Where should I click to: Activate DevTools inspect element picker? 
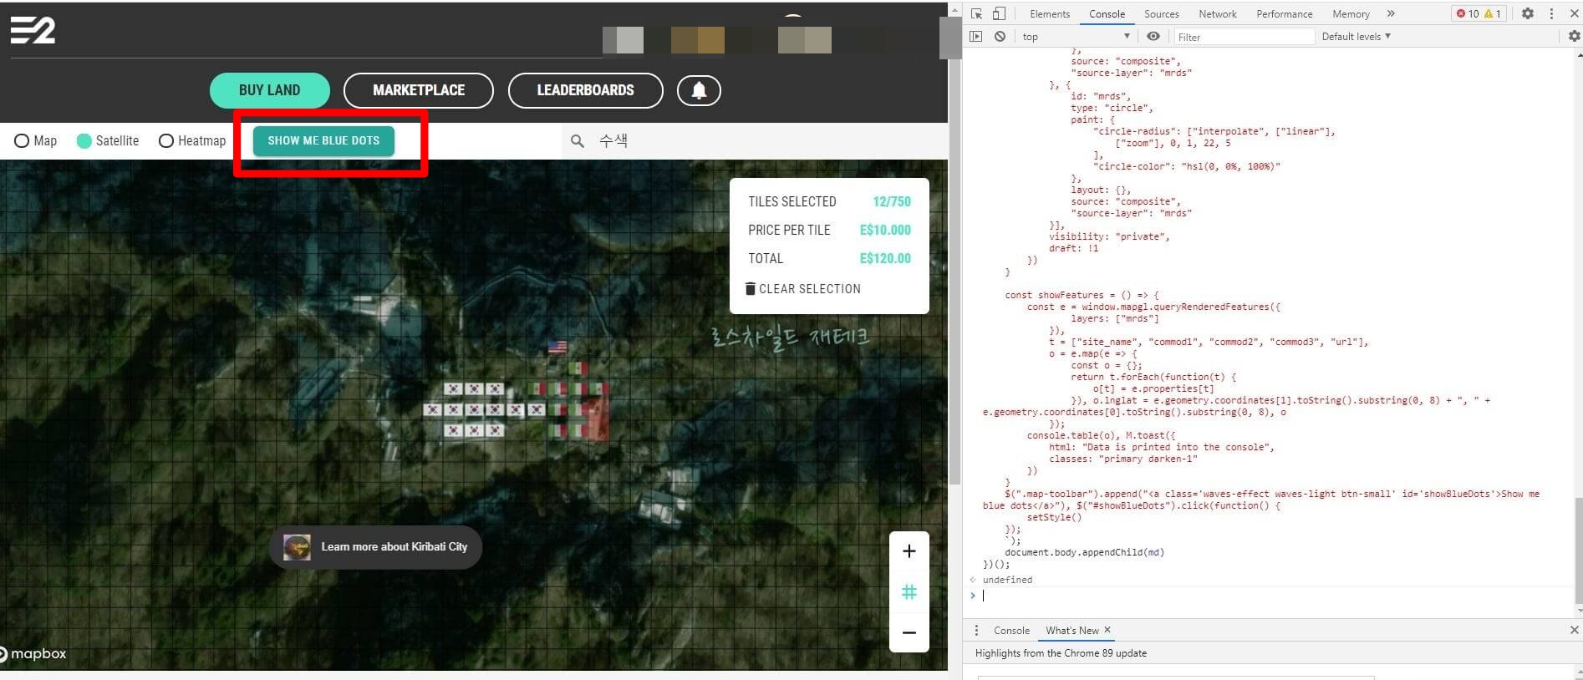(x=976, y=13)
